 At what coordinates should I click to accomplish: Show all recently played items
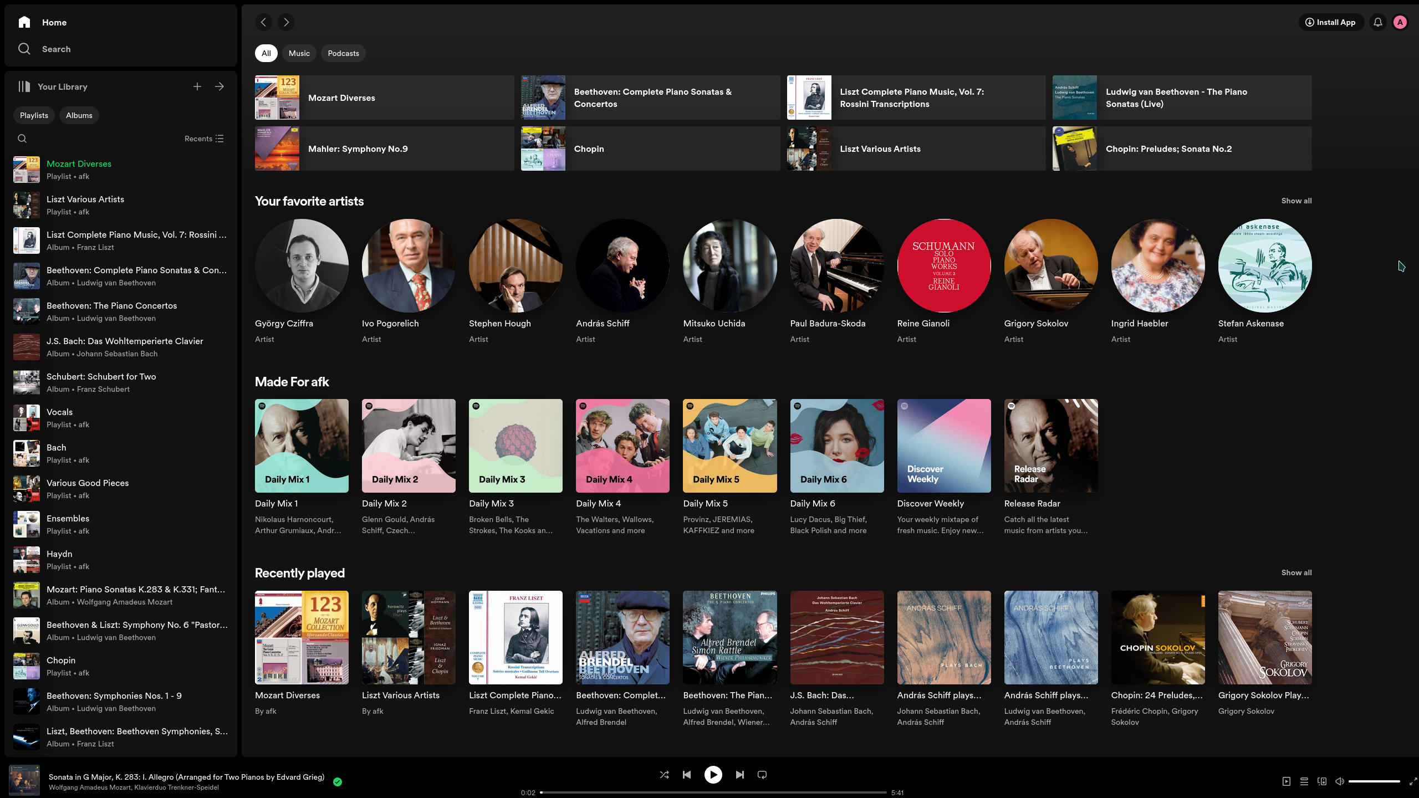tap(1296, 572)
